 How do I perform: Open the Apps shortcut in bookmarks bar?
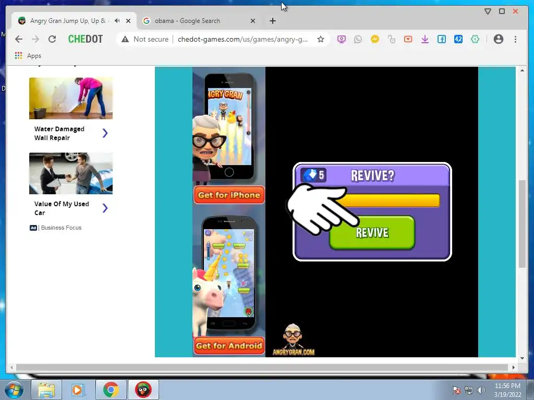28,55
